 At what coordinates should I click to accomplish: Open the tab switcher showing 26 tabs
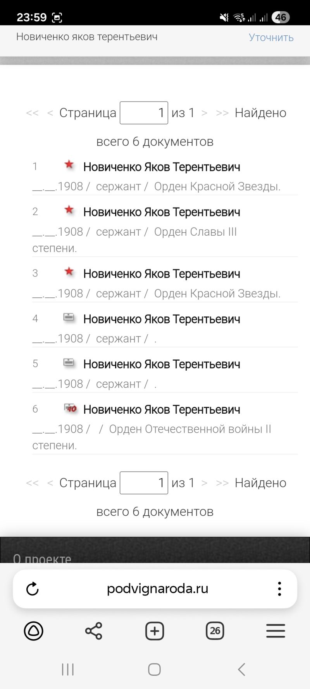point(215,631)
